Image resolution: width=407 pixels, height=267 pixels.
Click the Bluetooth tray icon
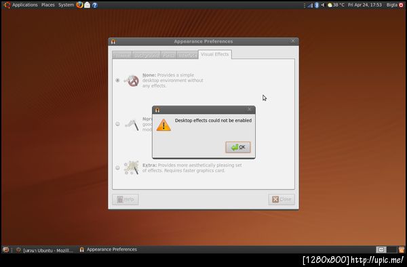tap(317, 5)
